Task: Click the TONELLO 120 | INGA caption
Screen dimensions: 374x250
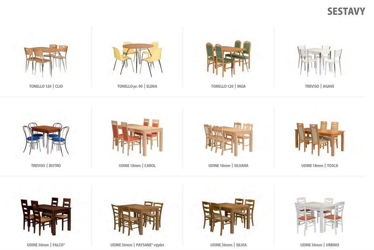Action: 229,86
